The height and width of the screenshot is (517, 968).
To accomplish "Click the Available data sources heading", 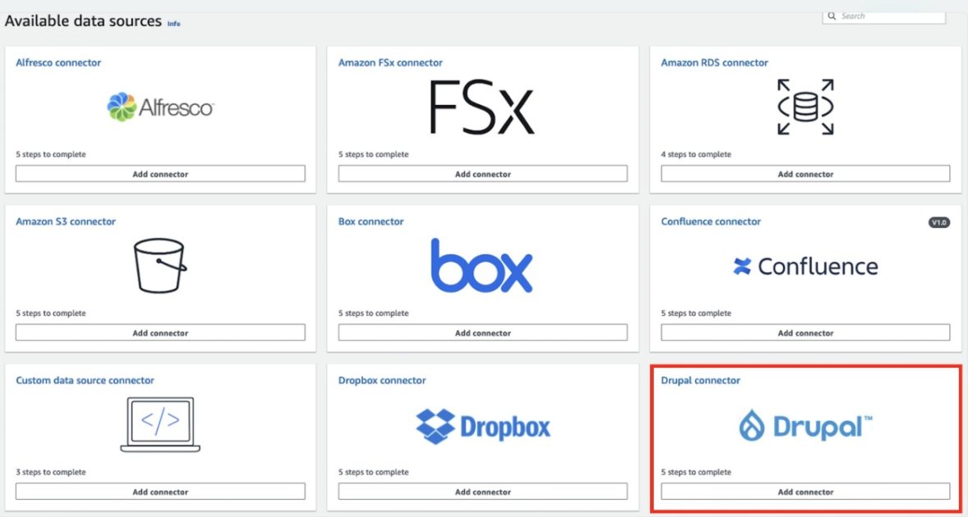I will 83,21.
